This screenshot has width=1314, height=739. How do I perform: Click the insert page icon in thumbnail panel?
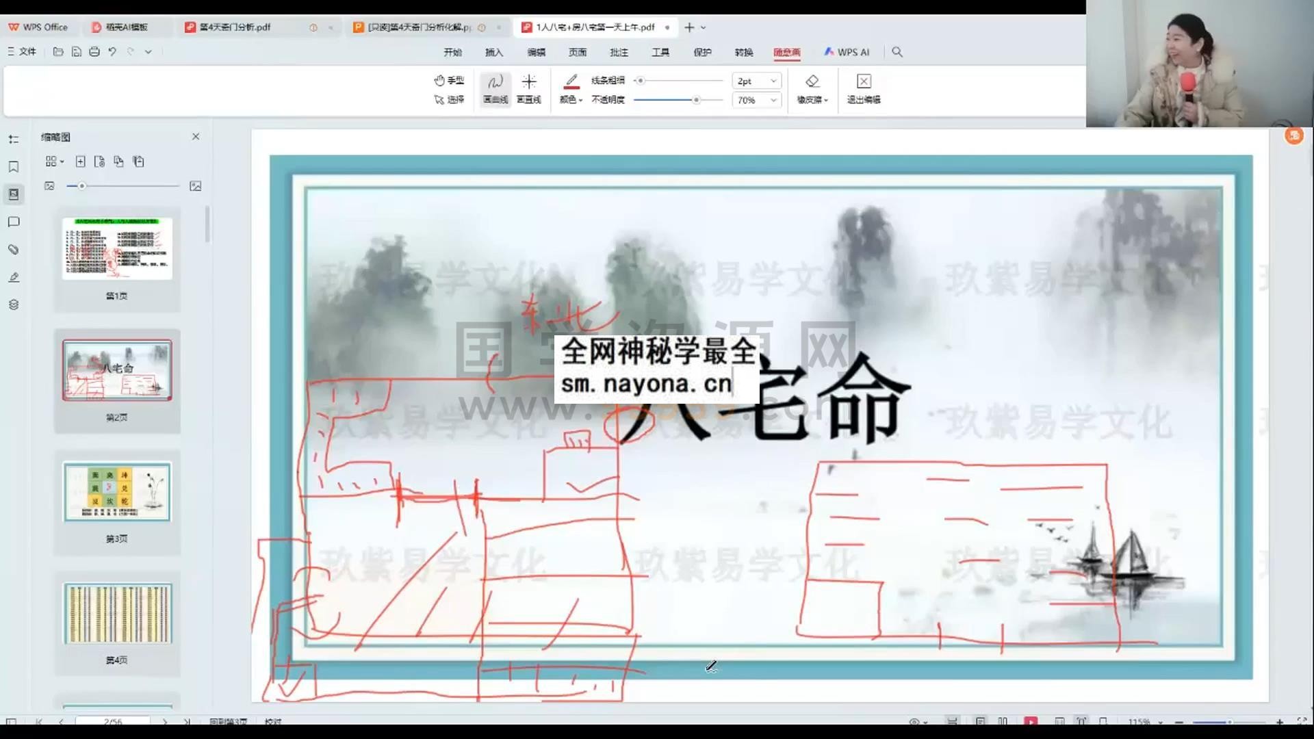point(80,161)
